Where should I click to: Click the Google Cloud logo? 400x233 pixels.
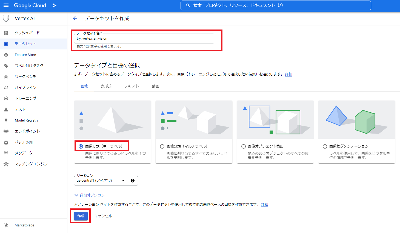point(30,5)
